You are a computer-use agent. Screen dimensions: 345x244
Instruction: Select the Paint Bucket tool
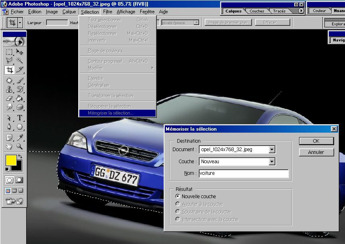[20, 98]
